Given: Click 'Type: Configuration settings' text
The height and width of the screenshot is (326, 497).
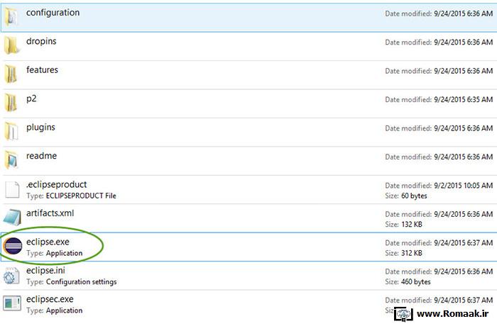Looking at the screenshot, I should pos(72,282).
